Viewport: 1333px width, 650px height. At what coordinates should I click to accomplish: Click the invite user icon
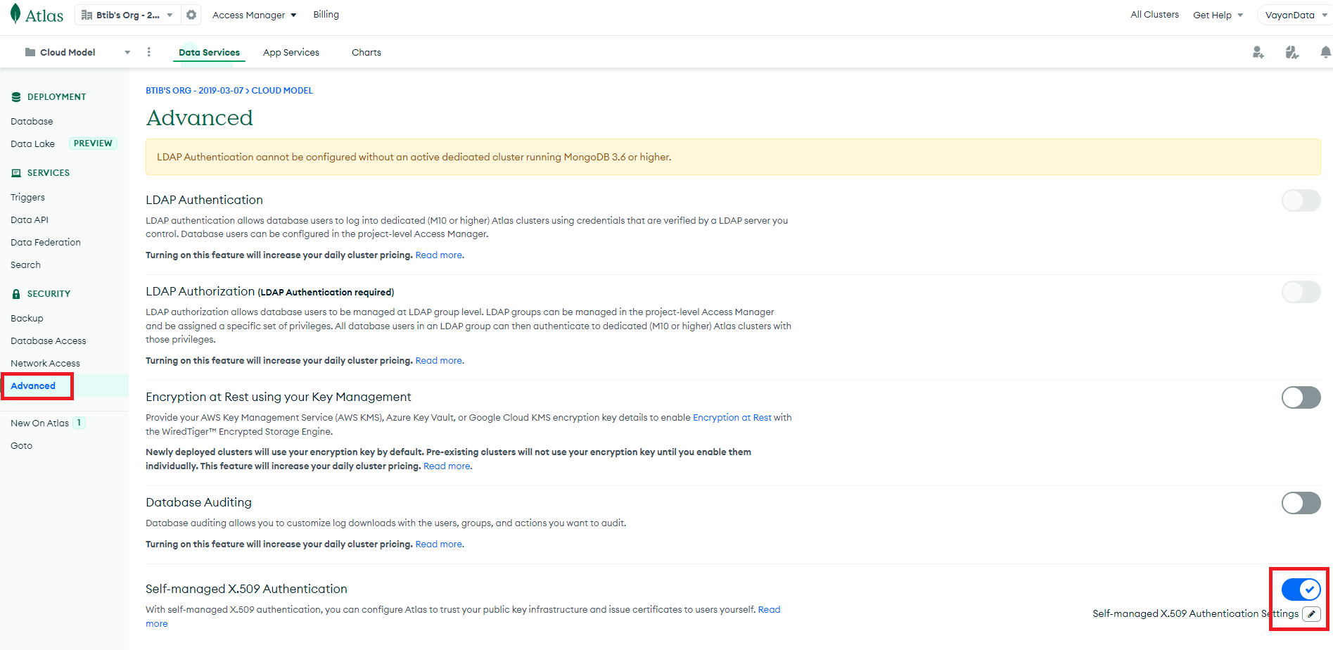point(1258,52)
